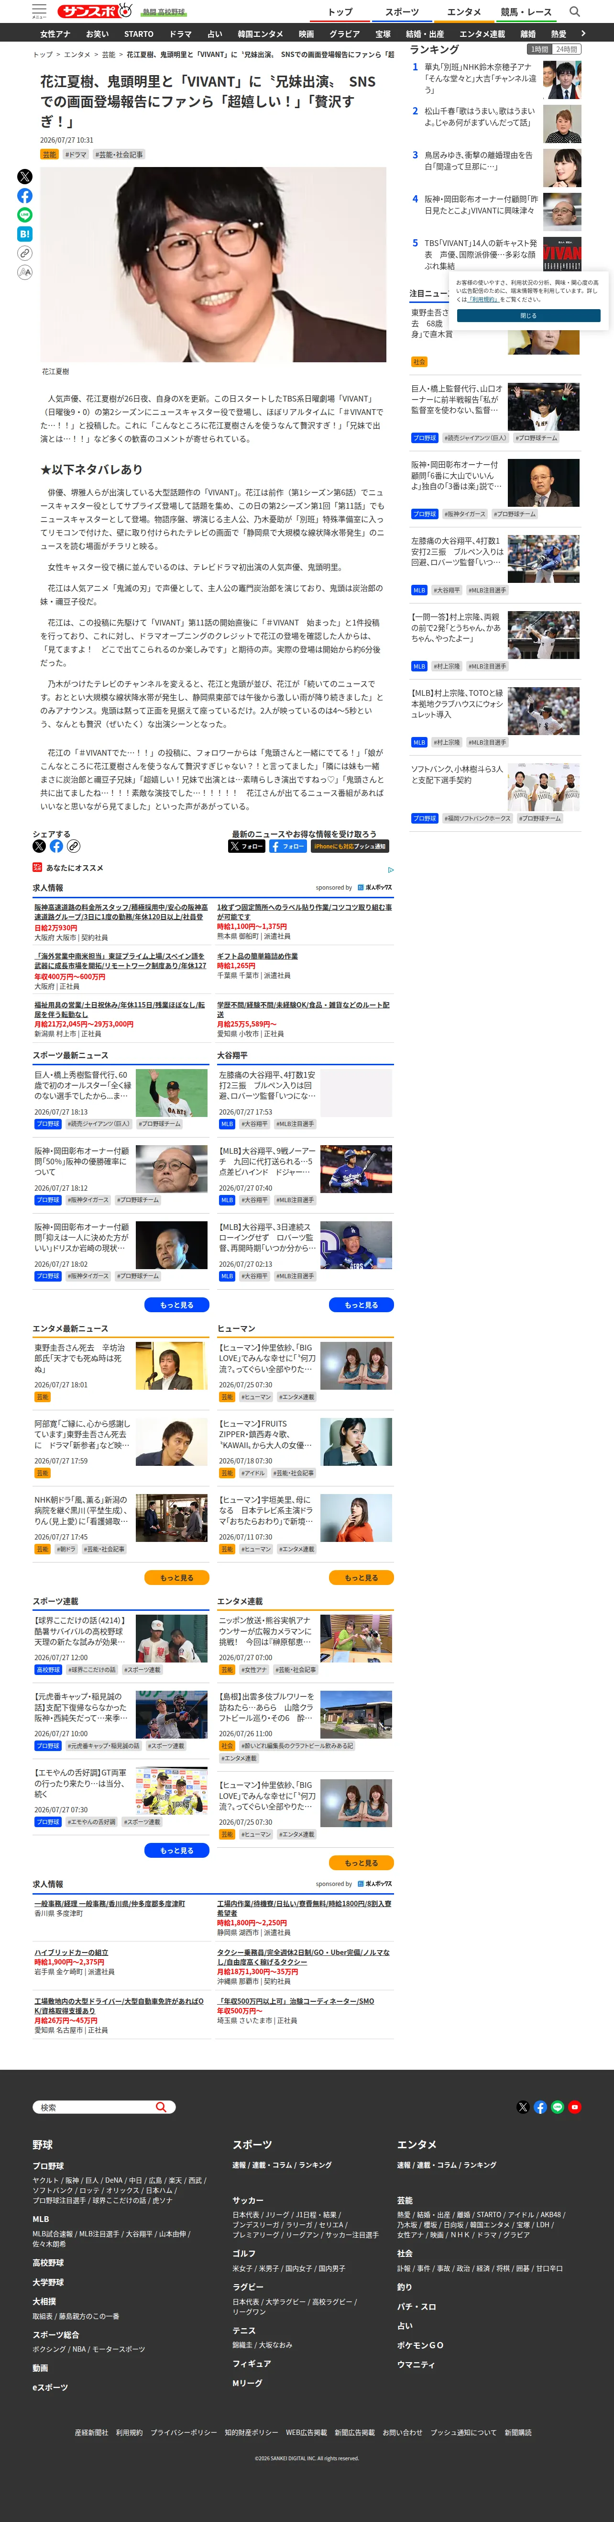Open ハイブリッドカーの組立 job listing
614x2522 pixels.
(71, 1952)
